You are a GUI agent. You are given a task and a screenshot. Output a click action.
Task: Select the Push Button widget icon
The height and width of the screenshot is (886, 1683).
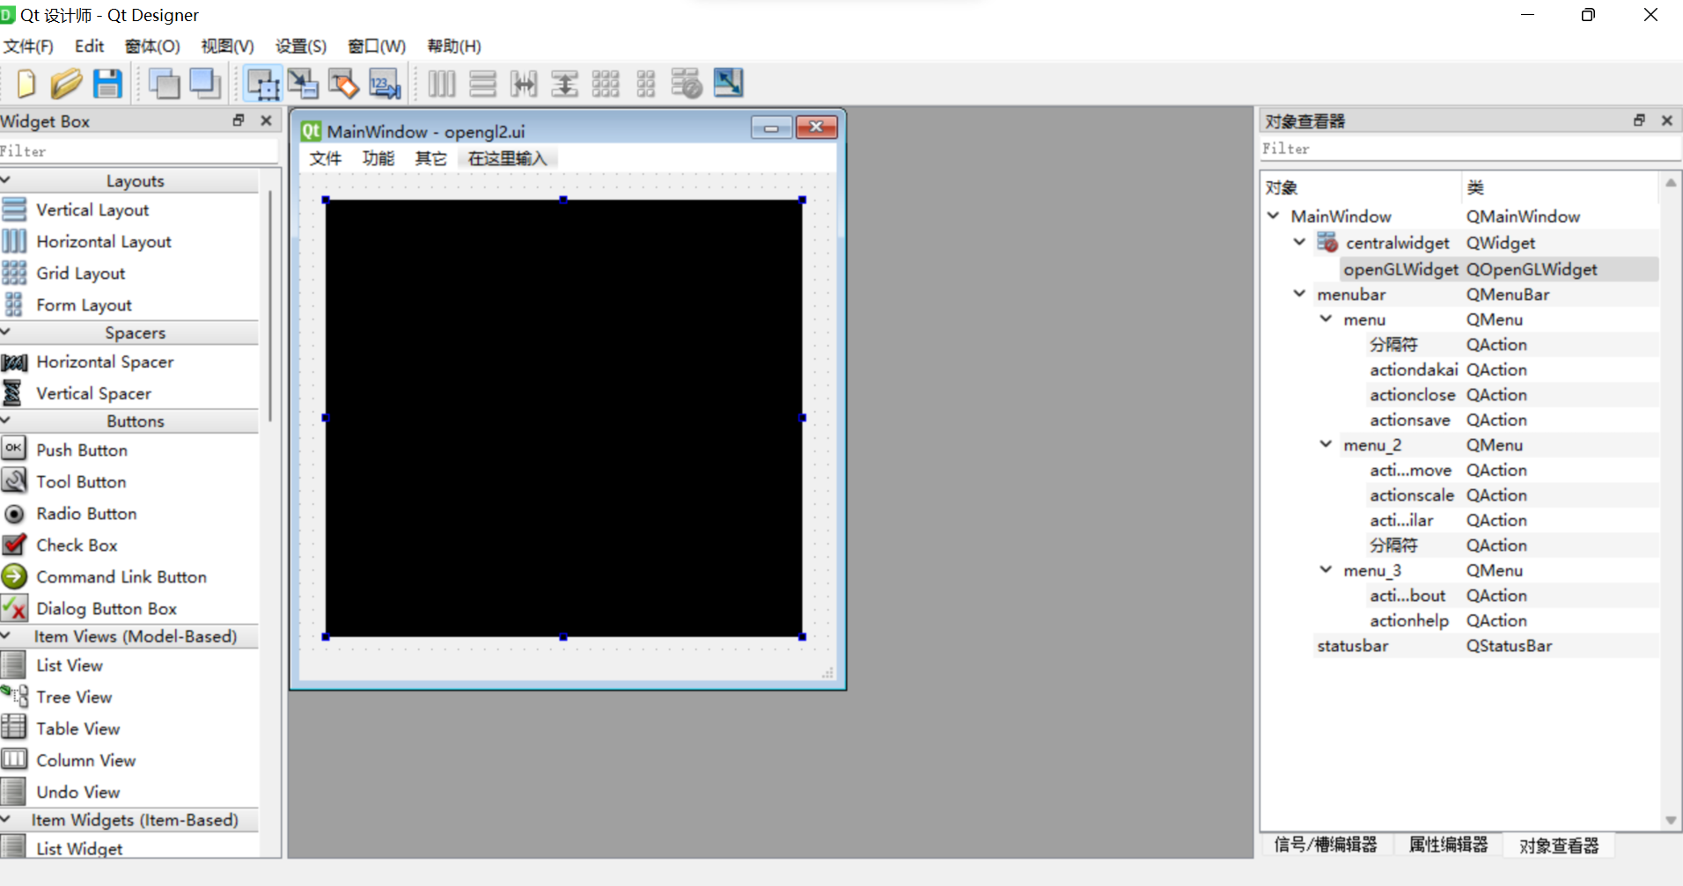point(14,449)
